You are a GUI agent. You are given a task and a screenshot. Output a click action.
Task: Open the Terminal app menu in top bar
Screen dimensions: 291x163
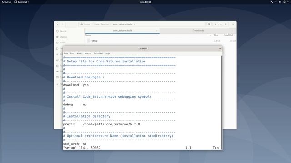tap(22, 2)
